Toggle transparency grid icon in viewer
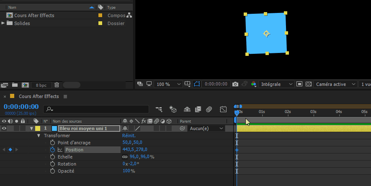This screenshot has width=371, height=186. 309,84
